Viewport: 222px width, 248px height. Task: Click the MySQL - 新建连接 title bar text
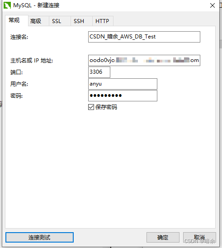[x=36, y=5]
